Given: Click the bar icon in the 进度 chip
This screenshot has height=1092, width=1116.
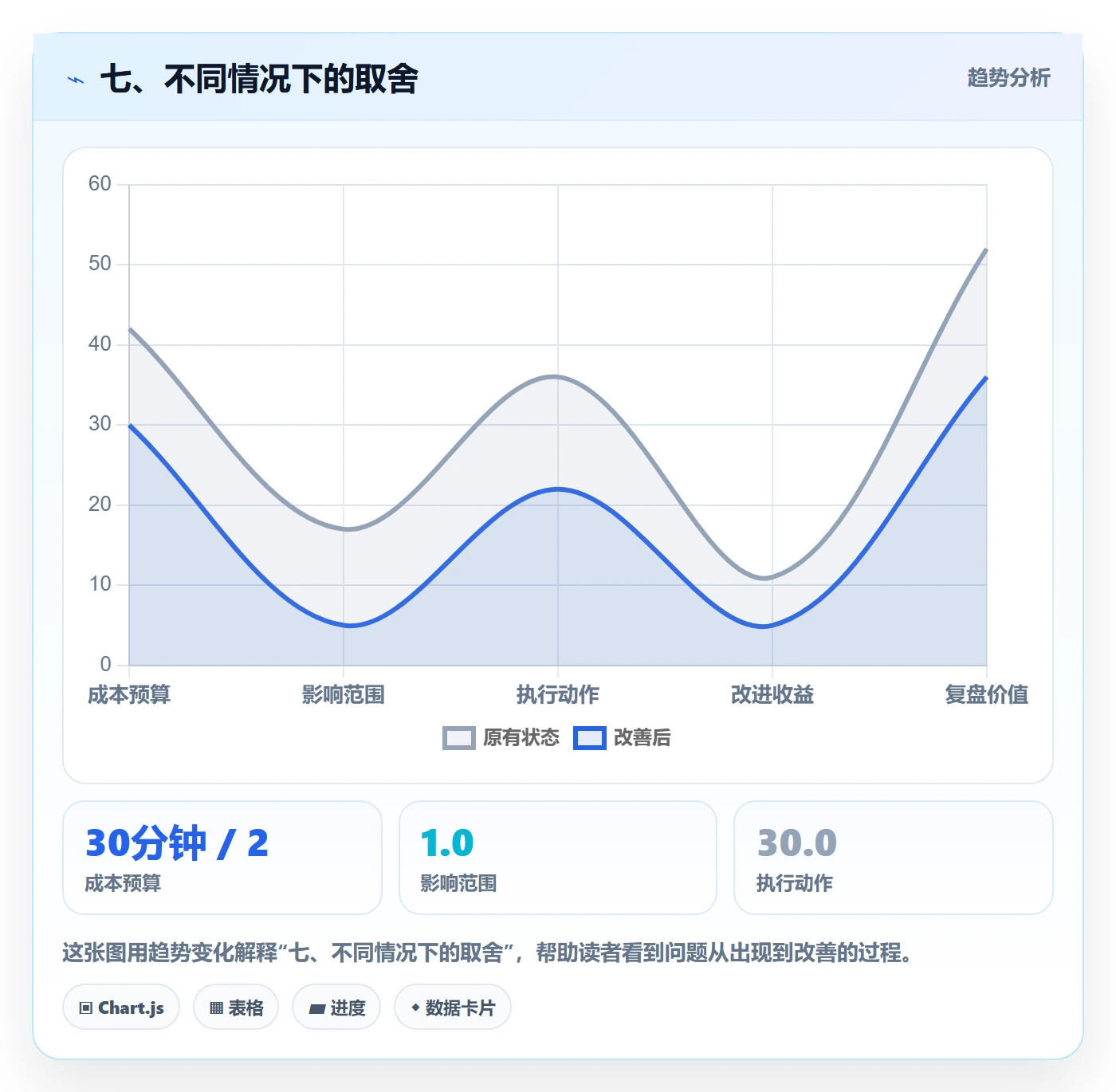Looking at the screenshot, I should tap(317, 1009).
